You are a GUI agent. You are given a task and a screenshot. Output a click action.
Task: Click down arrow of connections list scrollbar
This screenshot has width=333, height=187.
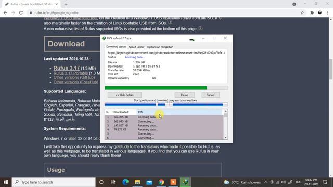coord(225,137)
